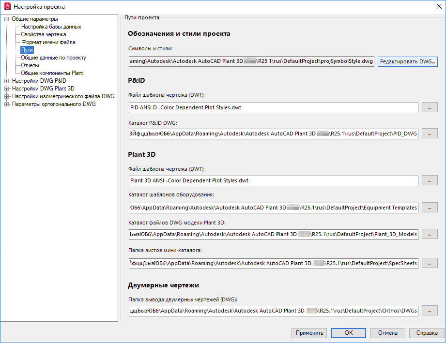Viewport: 446px width, 343px height.
Task: Click the Plant 3D model DWG folder field
Action: pyautogui.click(x=273, y=235)
